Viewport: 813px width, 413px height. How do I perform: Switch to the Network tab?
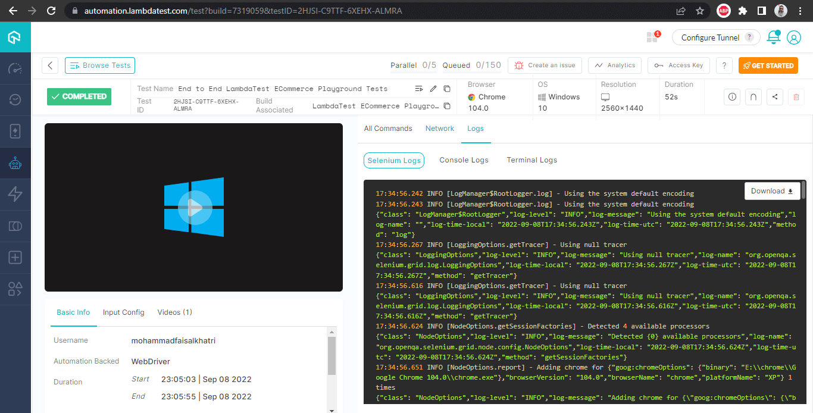(x=440, y=129)
